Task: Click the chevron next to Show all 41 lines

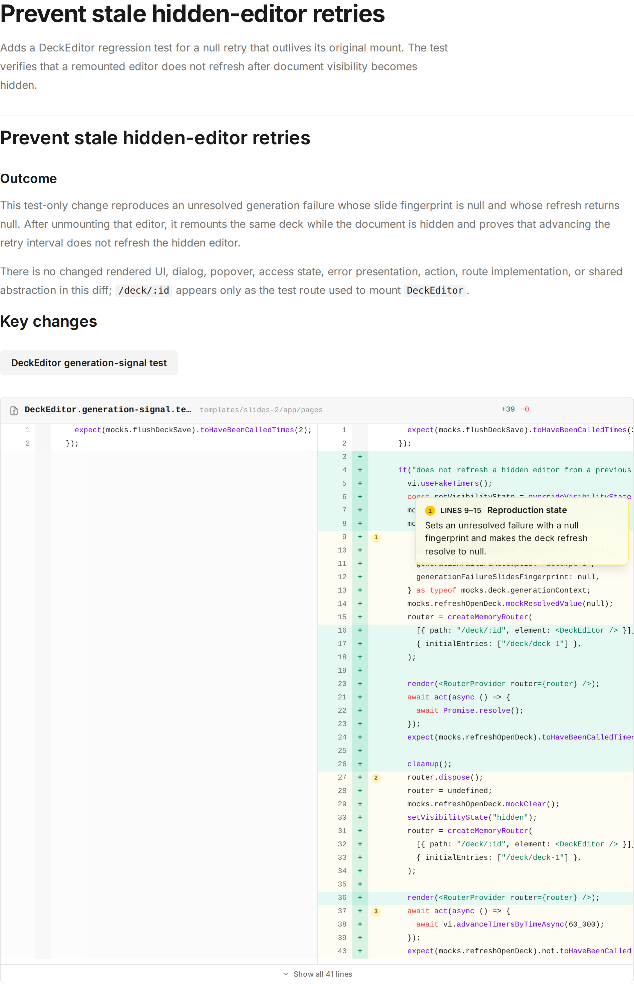Action: pos(286,974)
